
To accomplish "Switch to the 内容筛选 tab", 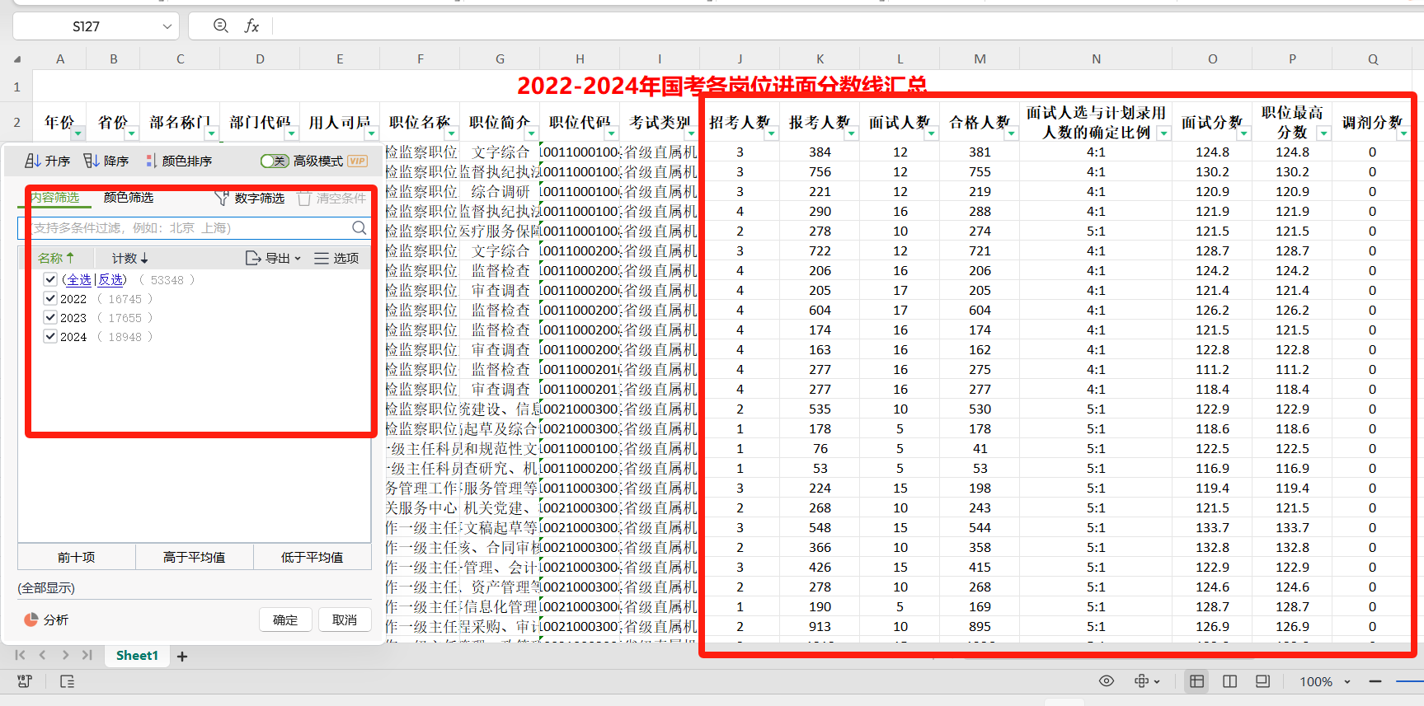I will (54, 198).
